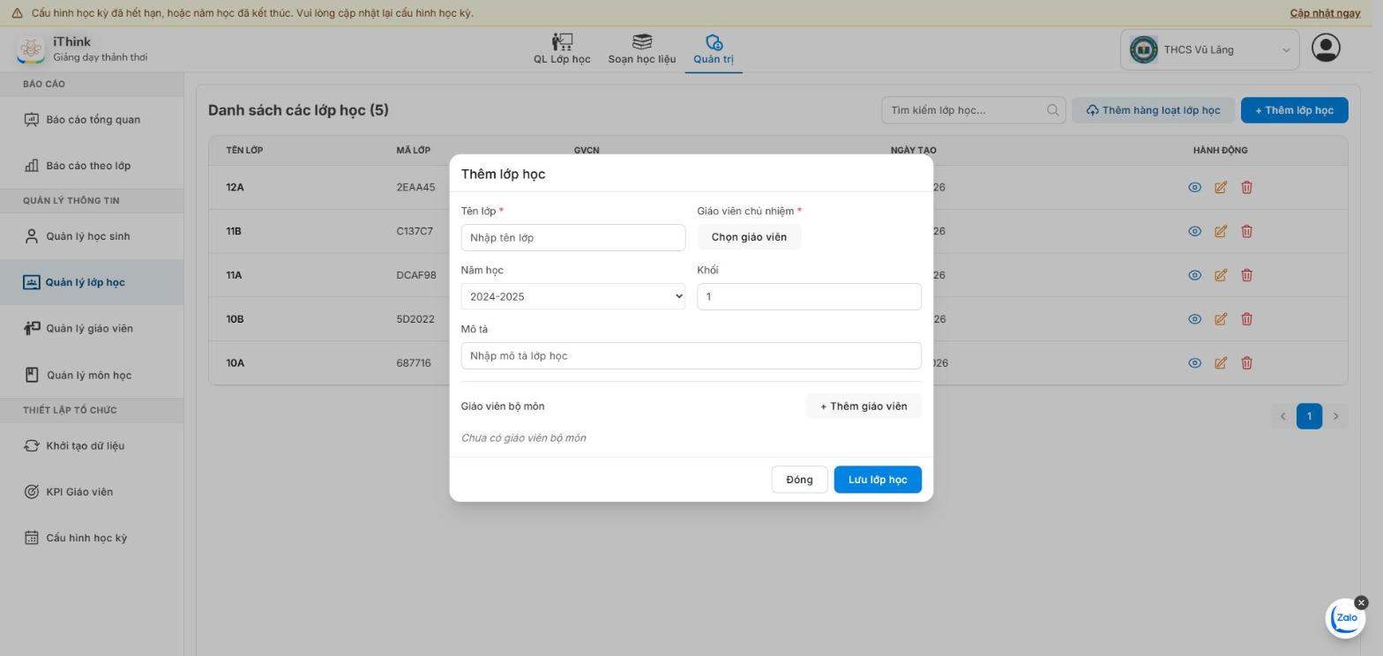
Task: Click the Lưu lớp học button
Action: (x=878, y=480)
